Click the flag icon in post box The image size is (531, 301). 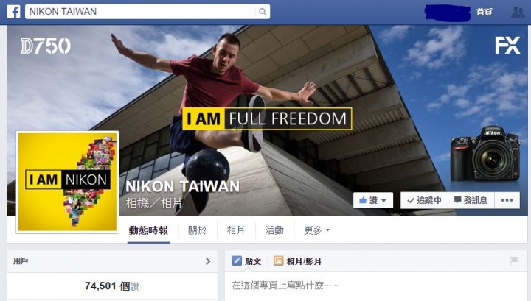514,261
